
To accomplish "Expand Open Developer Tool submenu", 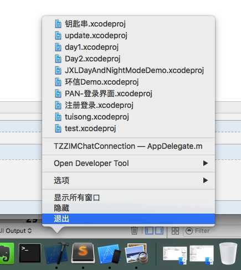I will (129, 163).
